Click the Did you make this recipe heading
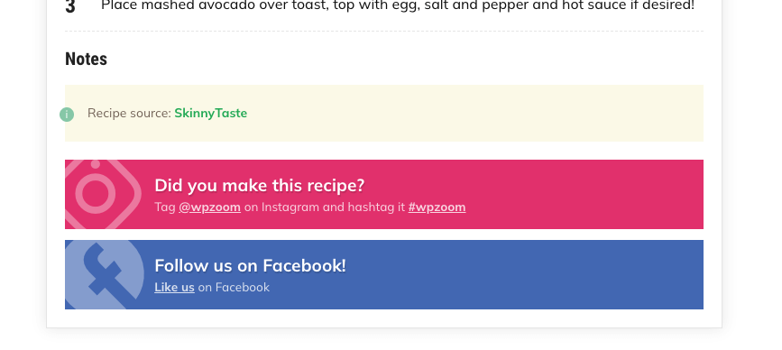 (260, 186)
